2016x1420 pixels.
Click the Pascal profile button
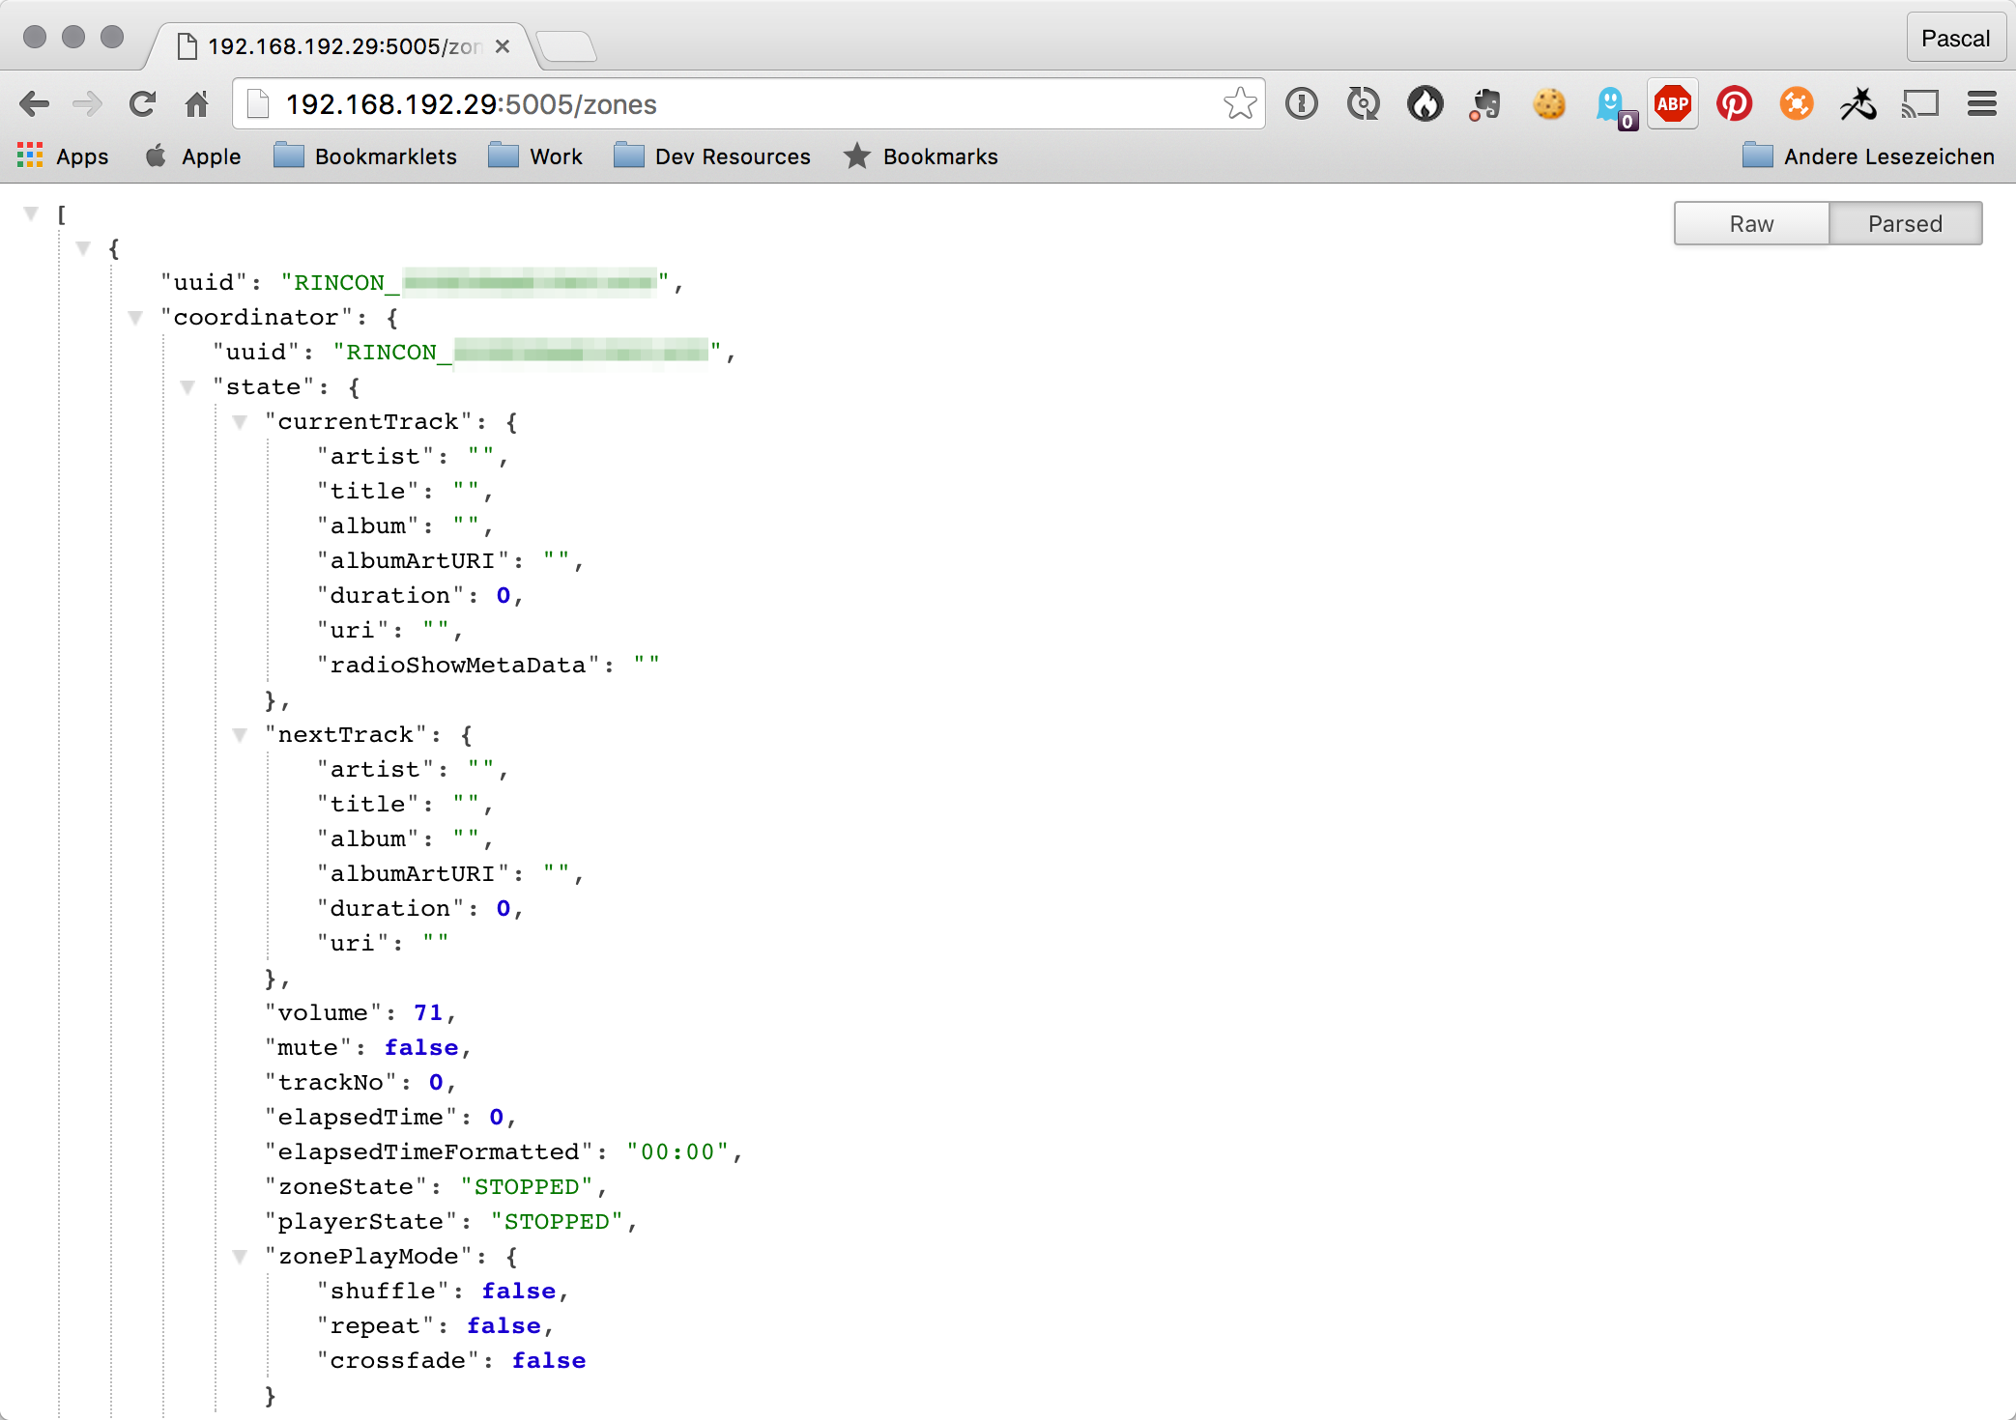click(x=1954, y=39)
